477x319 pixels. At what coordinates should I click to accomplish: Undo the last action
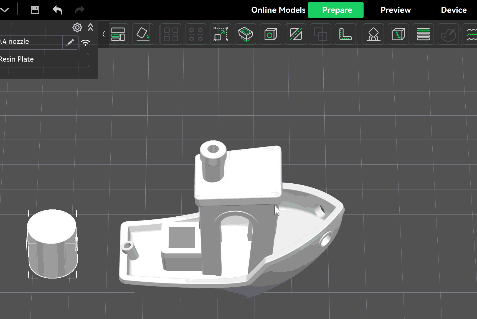(57, 10)
